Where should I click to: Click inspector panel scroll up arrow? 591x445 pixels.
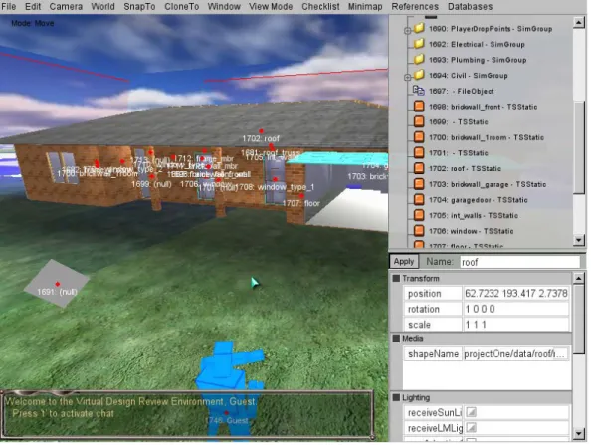579,279
